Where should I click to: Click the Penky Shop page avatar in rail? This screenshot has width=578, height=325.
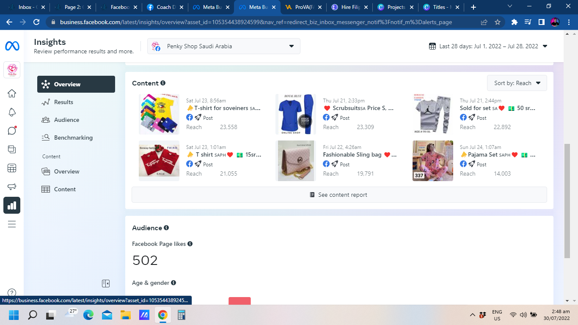click(x=12, y=70)
